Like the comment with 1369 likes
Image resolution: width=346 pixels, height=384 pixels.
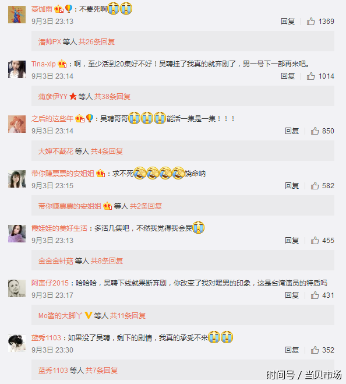(310, 22)
